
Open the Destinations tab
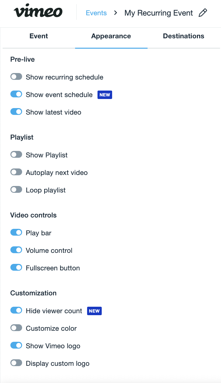184,36
